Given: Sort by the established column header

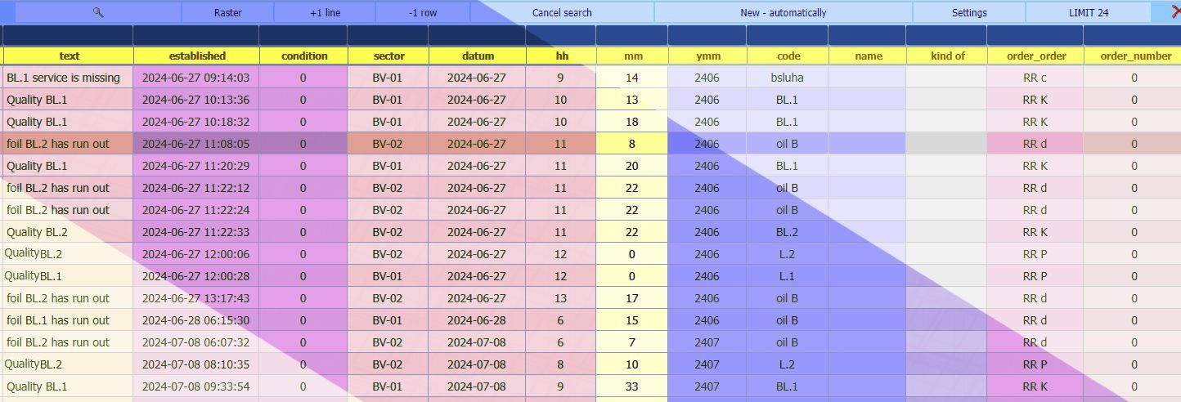Looking at the screenshot, I should (197, 56).
